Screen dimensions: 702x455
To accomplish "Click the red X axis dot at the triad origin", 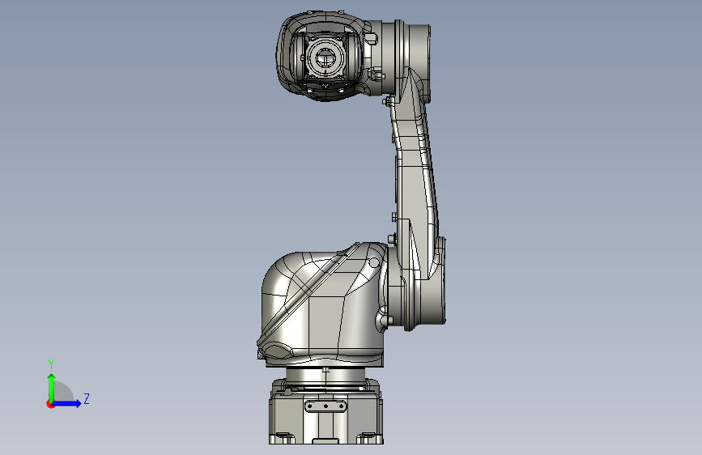I will tap(50, 405).
